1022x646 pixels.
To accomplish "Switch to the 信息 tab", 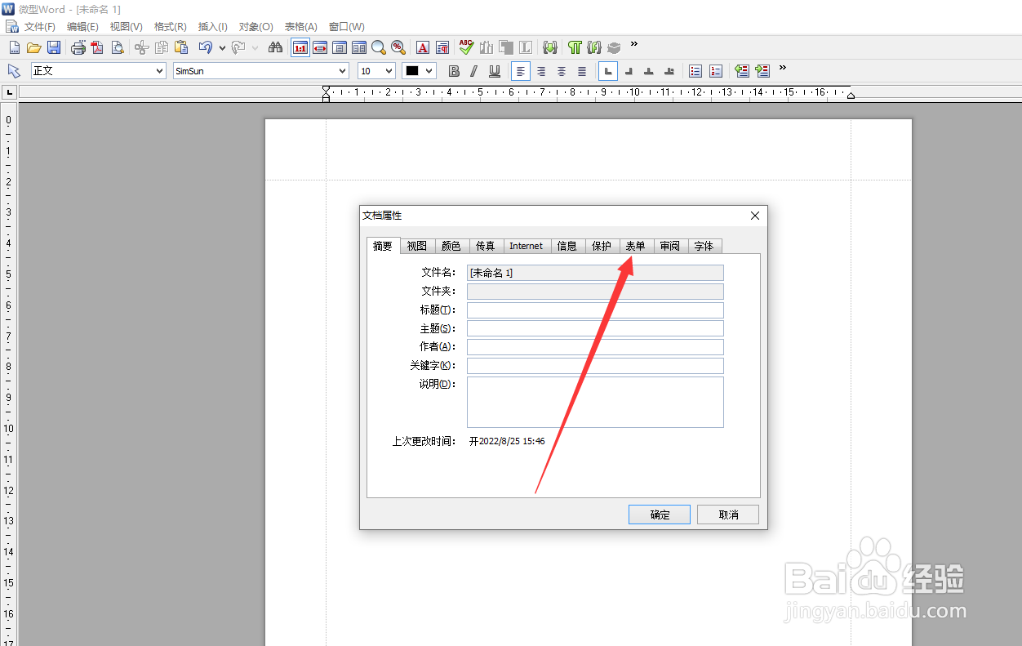I will pos(567,246).
